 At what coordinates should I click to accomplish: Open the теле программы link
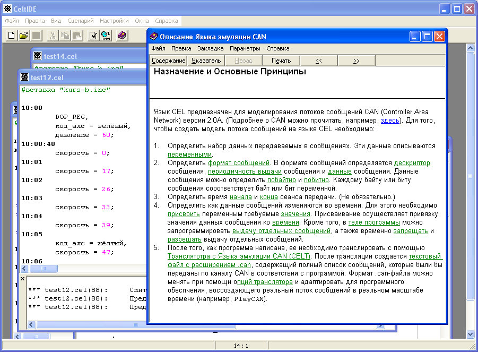coord(374,222)
